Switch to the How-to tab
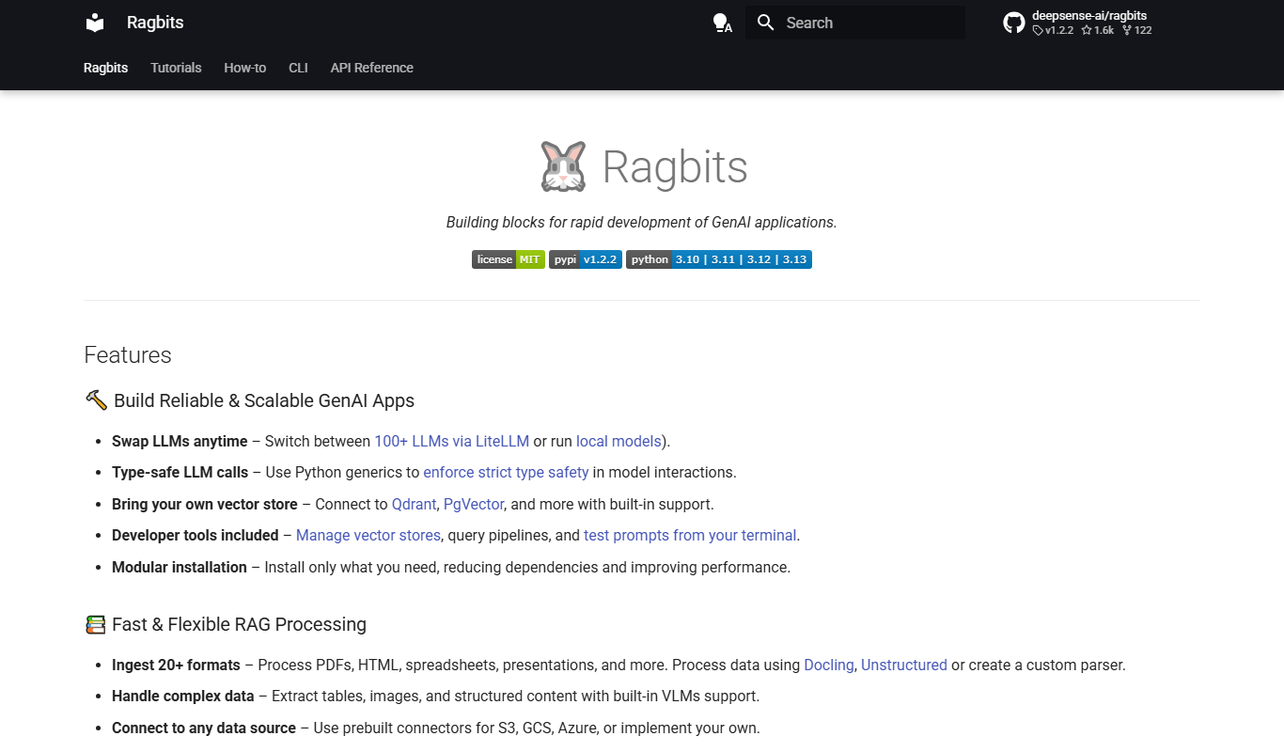The width and height of the screenshot is (1284, 752). click(x=244, y=68)
